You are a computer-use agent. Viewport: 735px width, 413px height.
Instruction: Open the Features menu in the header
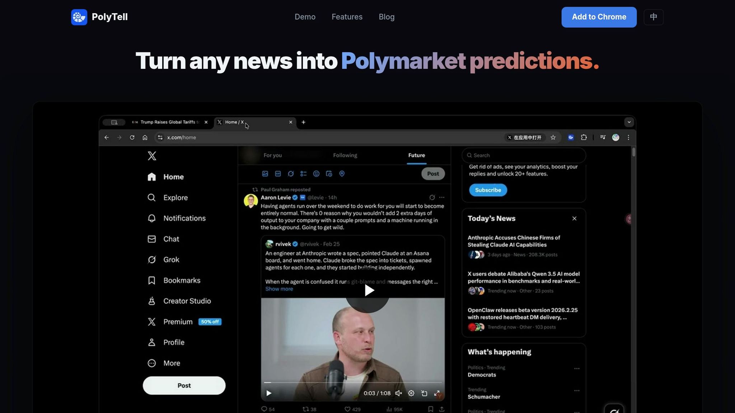[347, 17]
